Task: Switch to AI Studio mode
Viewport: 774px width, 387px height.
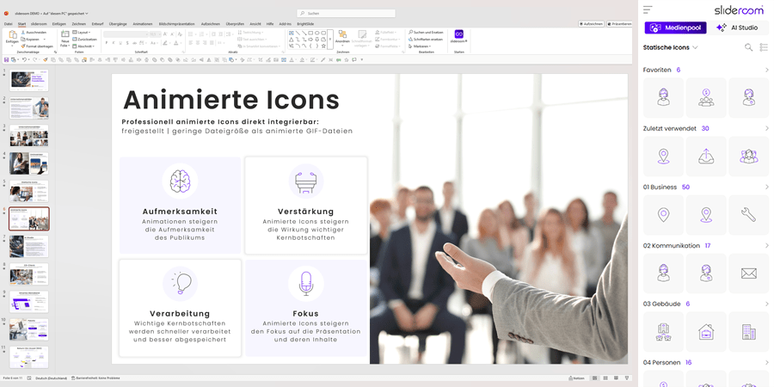Action: point(737,28)
